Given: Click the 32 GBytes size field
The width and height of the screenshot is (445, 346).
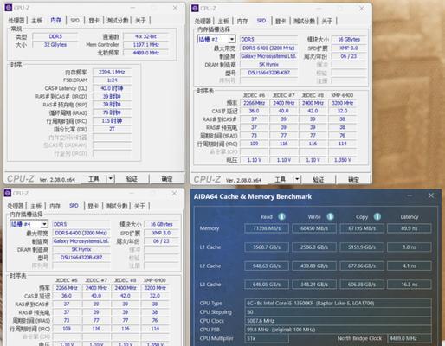Looking at the screenshot, I should [x=55, y=45].
